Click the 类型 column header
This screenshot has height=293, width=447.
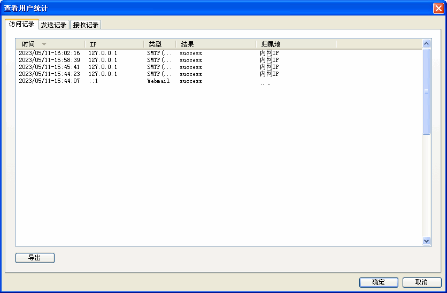155,44
